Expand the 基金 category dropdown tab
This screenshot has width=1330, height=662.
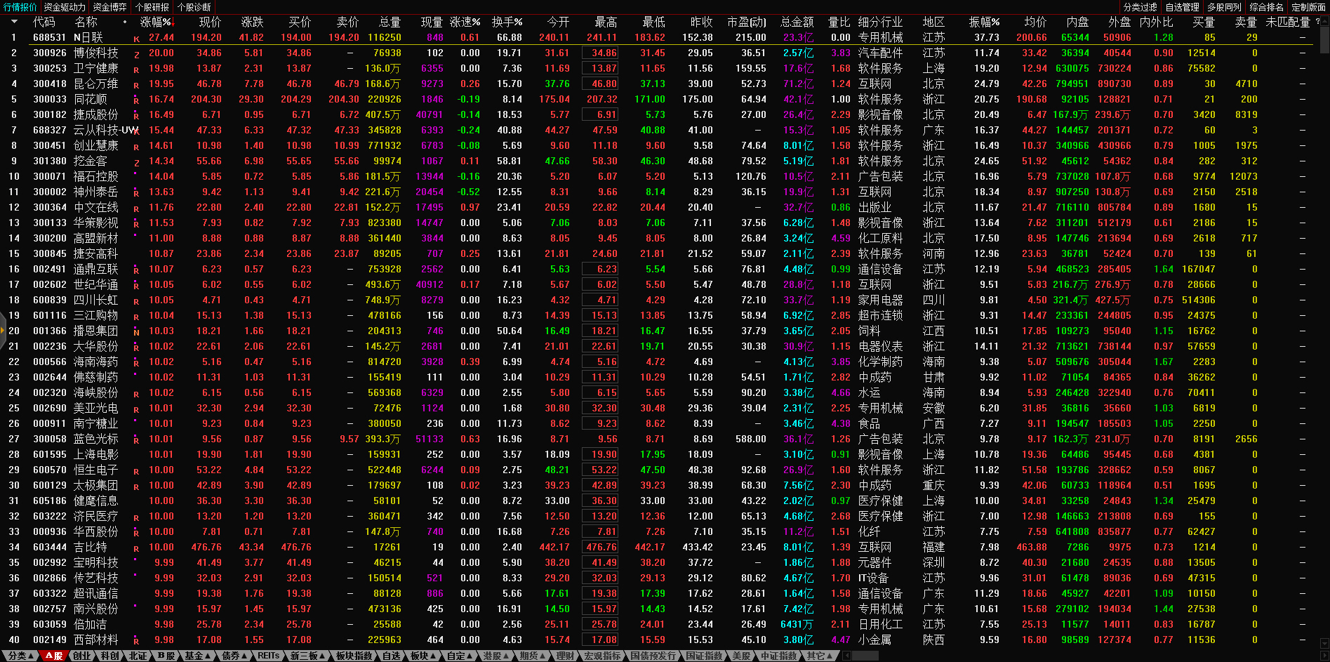click(197, 656)
